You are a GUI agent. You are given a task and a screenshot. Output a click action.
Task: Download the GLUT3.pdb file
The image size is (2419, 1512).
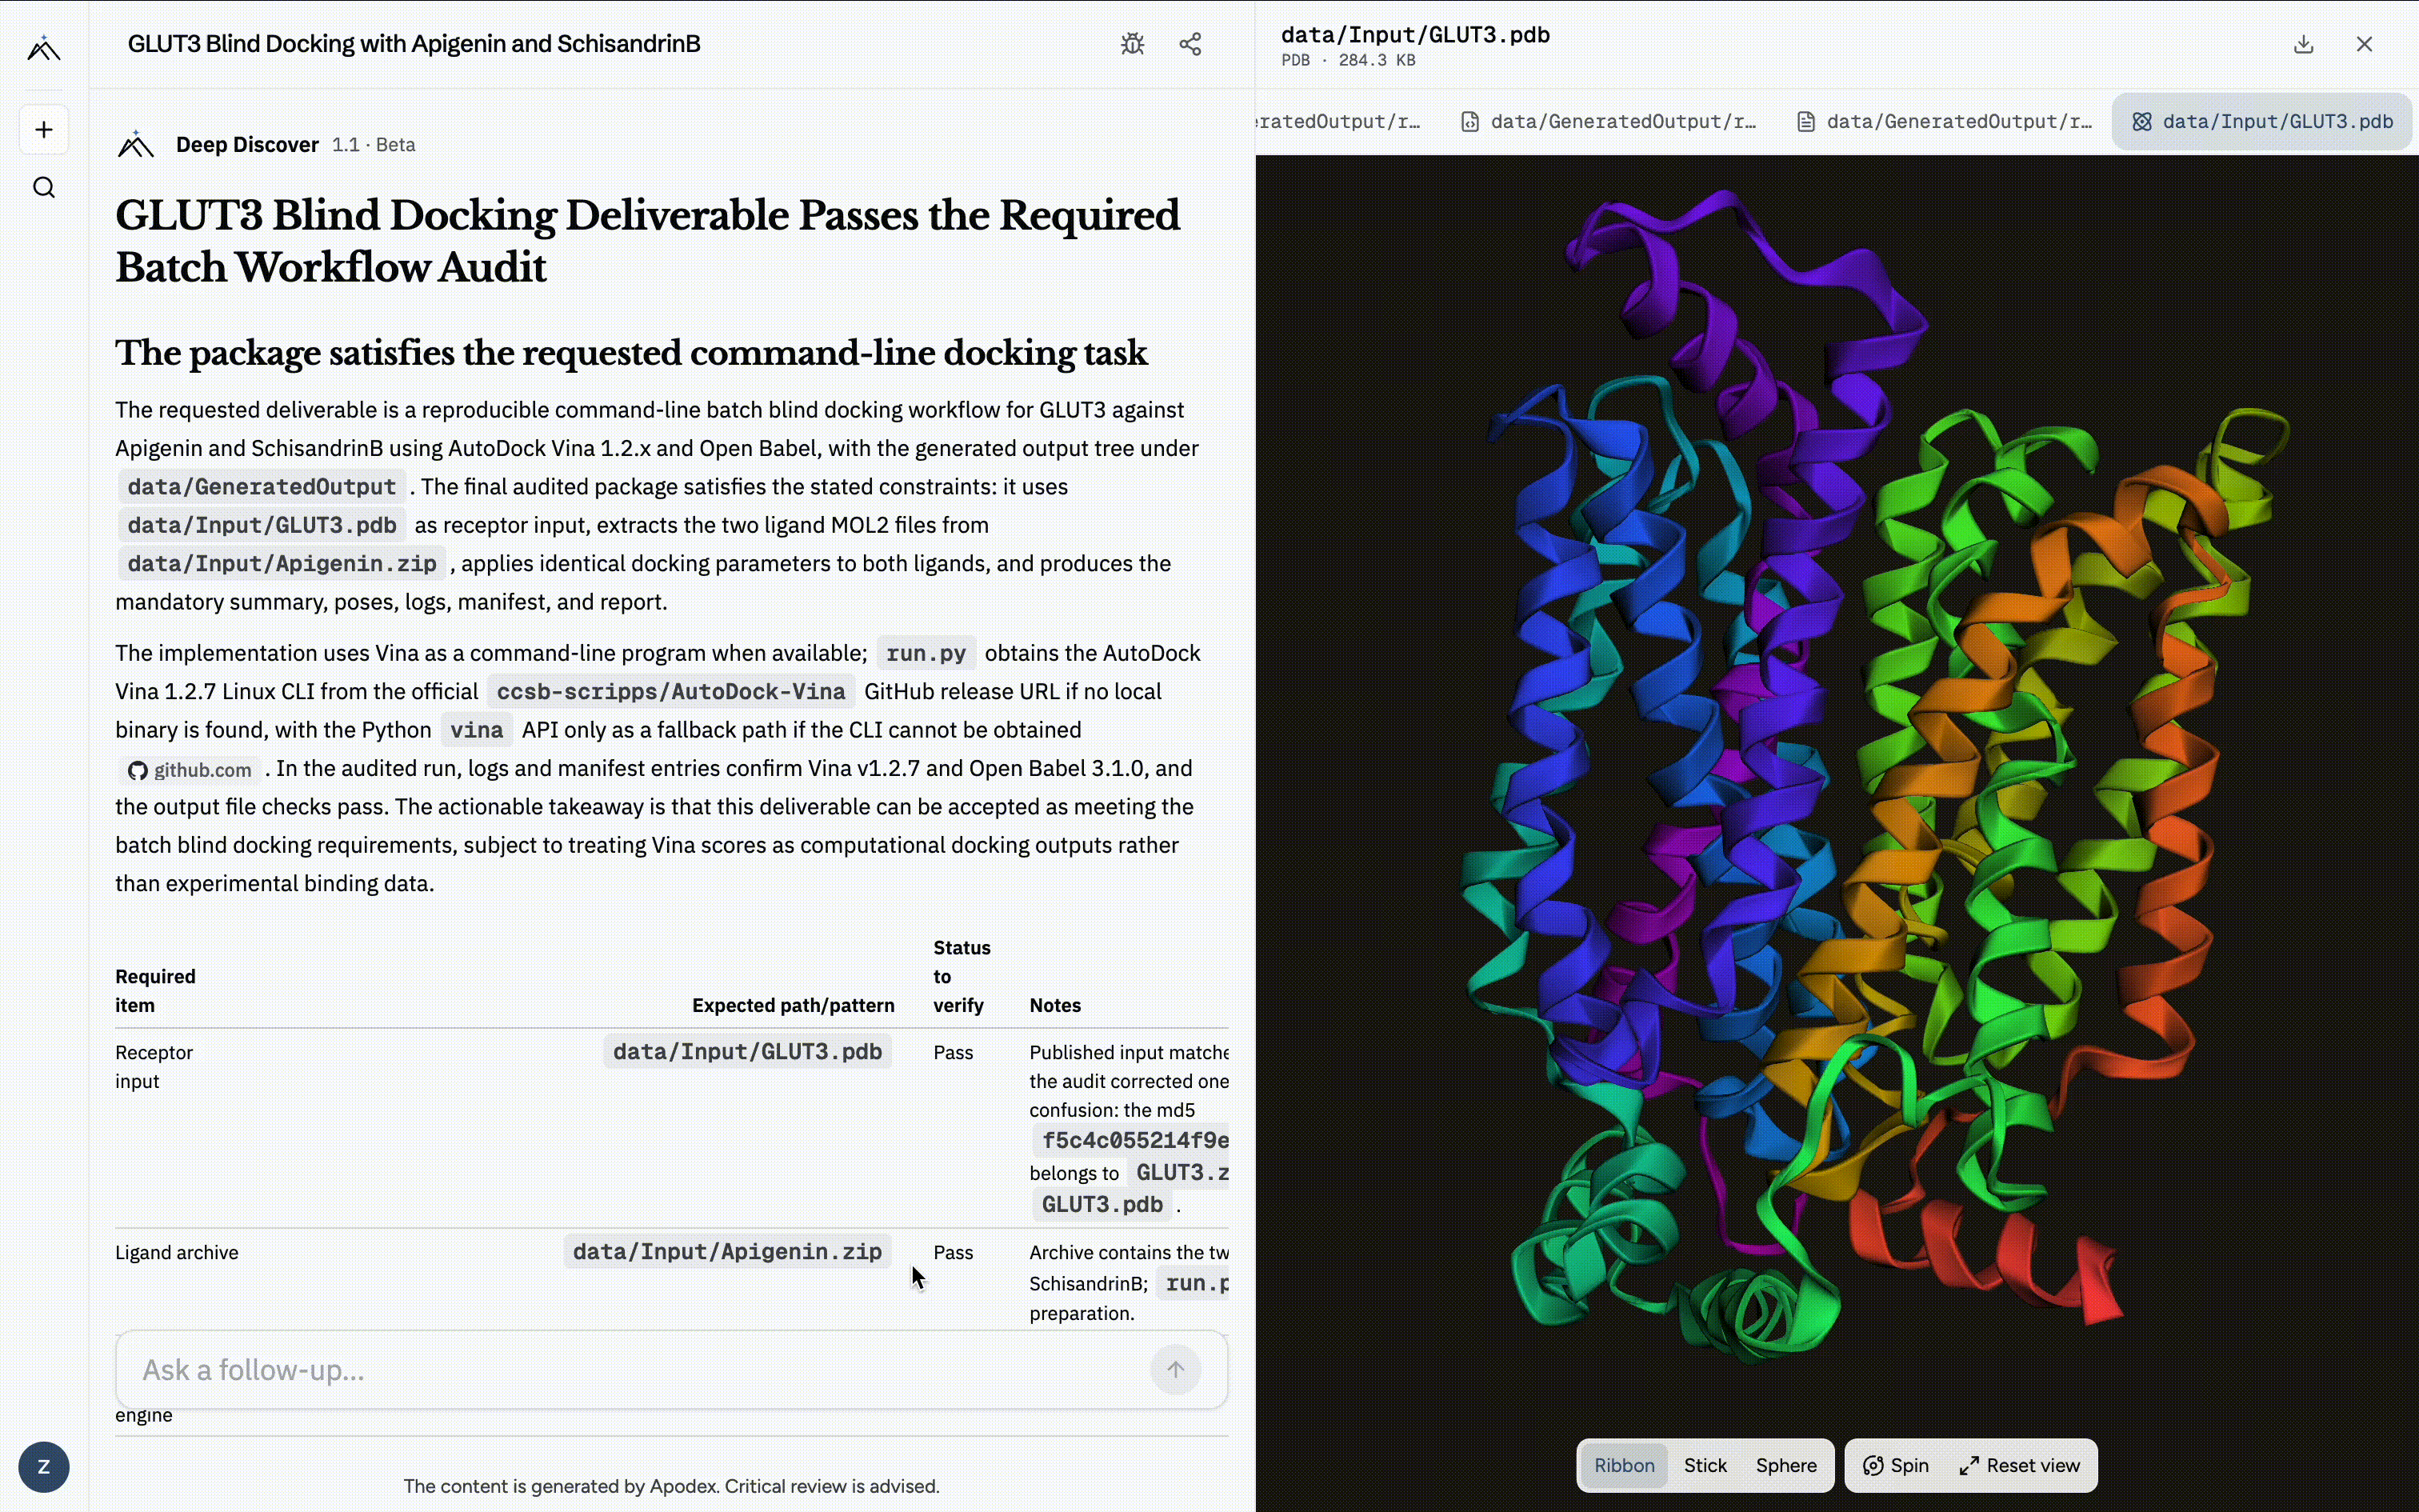(x=2304, y=44)
